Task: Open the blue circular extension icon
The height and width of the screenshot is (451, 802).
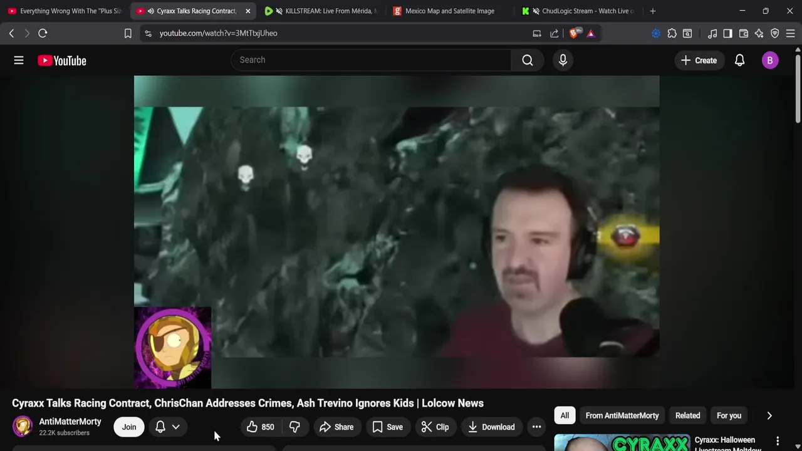Action: coord(656,33)
